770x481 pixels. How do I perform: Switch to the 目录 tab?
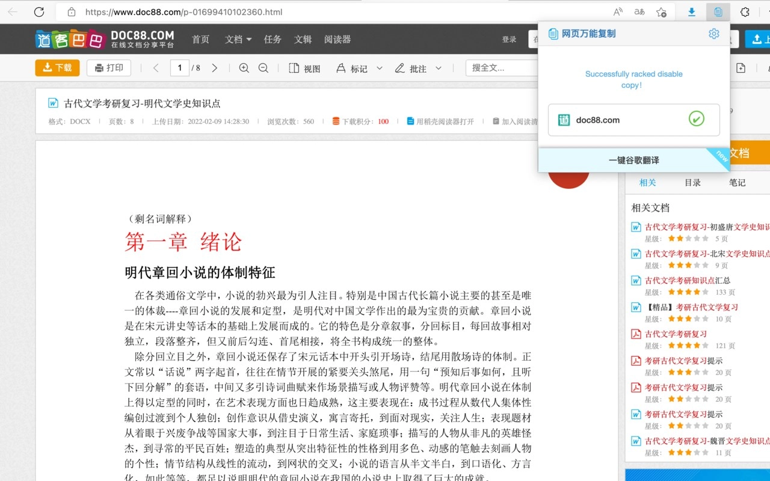(692, 182)
